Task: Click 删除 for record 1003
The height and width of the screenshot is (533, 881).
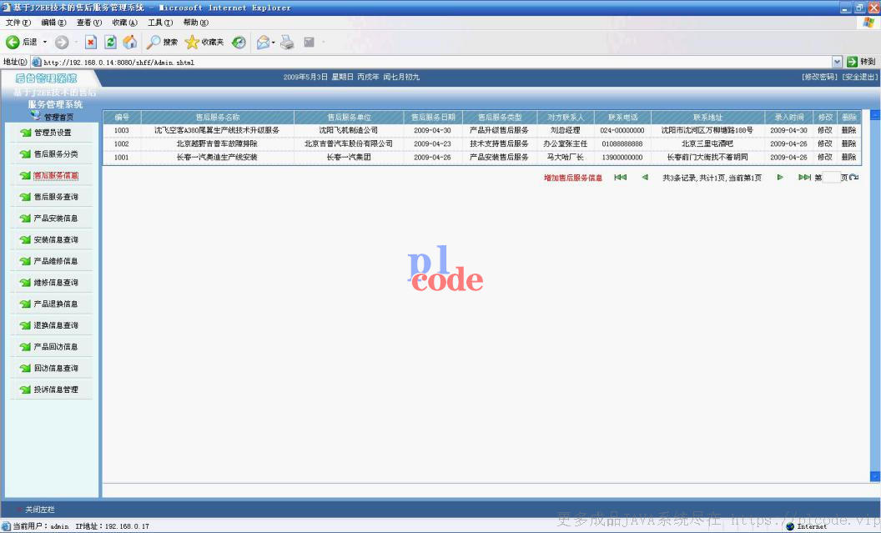Action: pos(848,130)
